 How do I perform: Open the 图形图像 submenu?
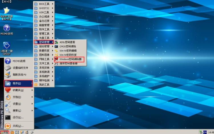coord(44,55)
